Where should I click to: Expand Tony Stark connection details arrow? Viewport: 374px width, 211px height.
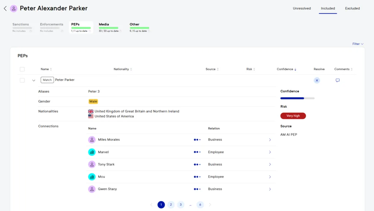click(x=270, y=164)
